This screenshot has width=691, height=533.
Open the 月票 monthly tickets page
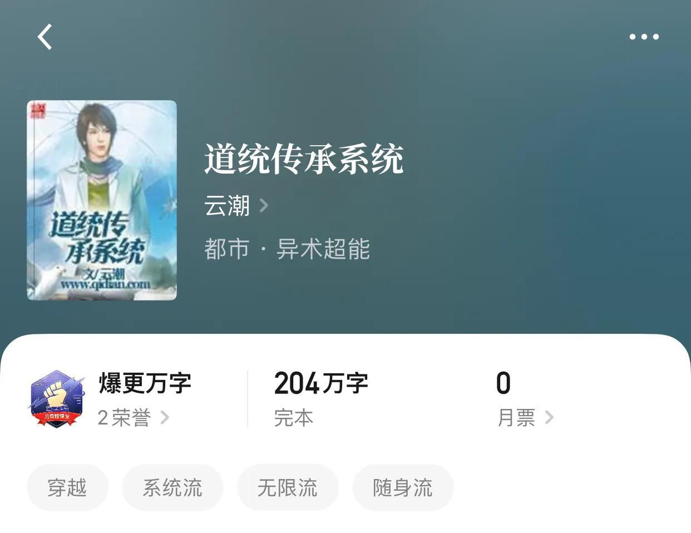point(516,417)
